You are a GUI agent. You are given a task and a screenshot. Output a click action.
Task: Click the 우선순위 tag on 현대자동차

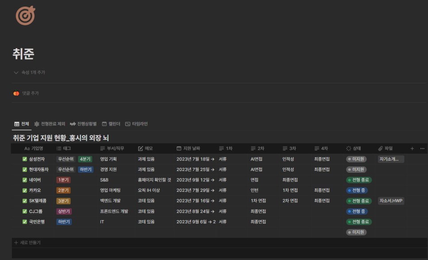(66, 170)
